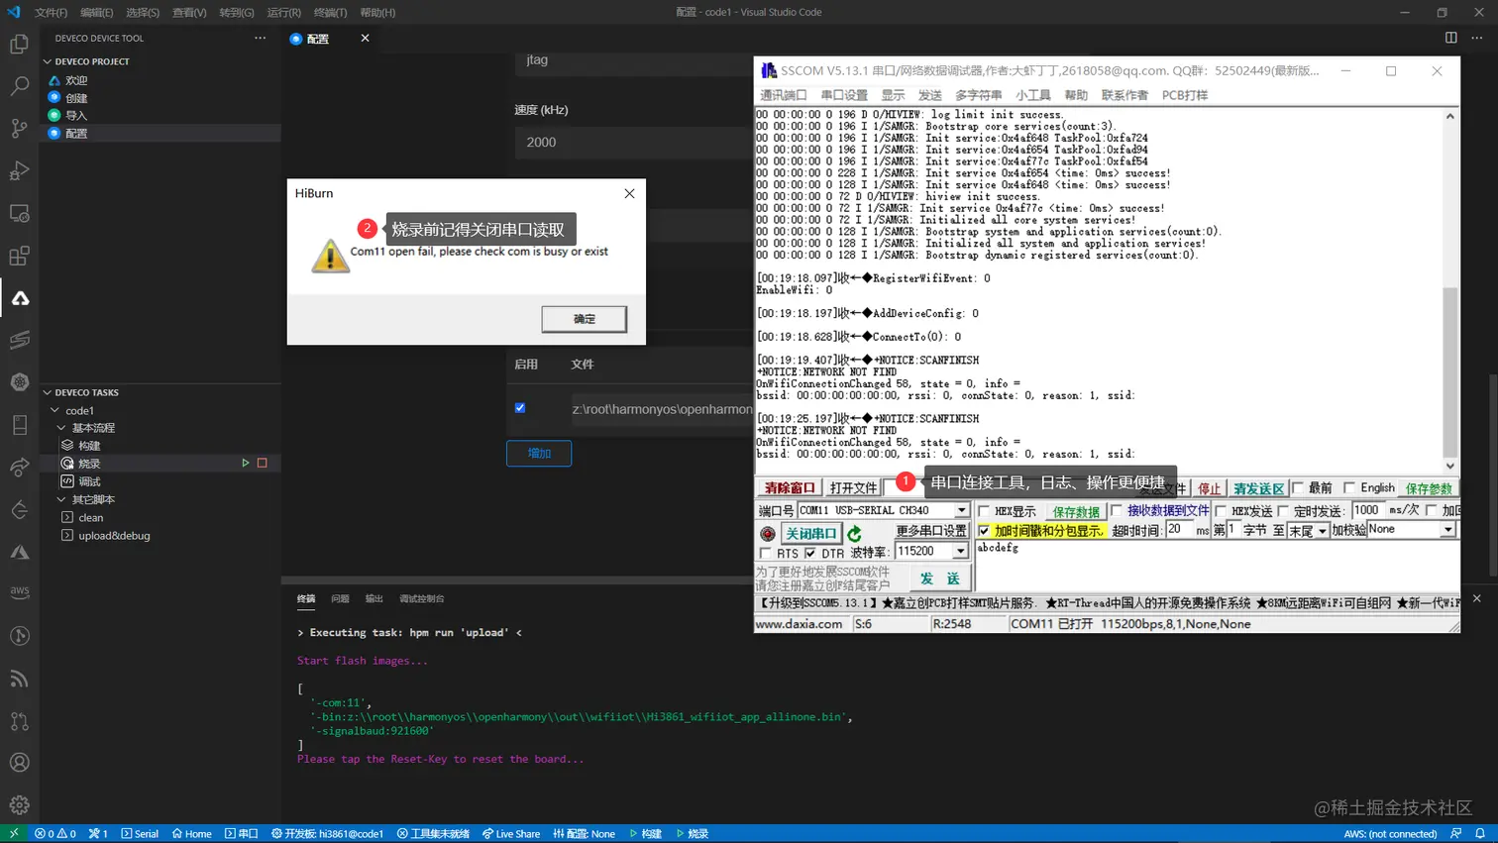1498x843 pixels.
Task: Collapse the 其它脚本 tree node
Action: 61,499
